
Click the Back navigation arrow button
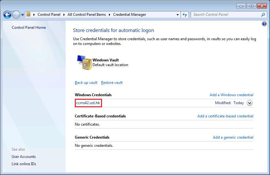(x=7, y=15)
